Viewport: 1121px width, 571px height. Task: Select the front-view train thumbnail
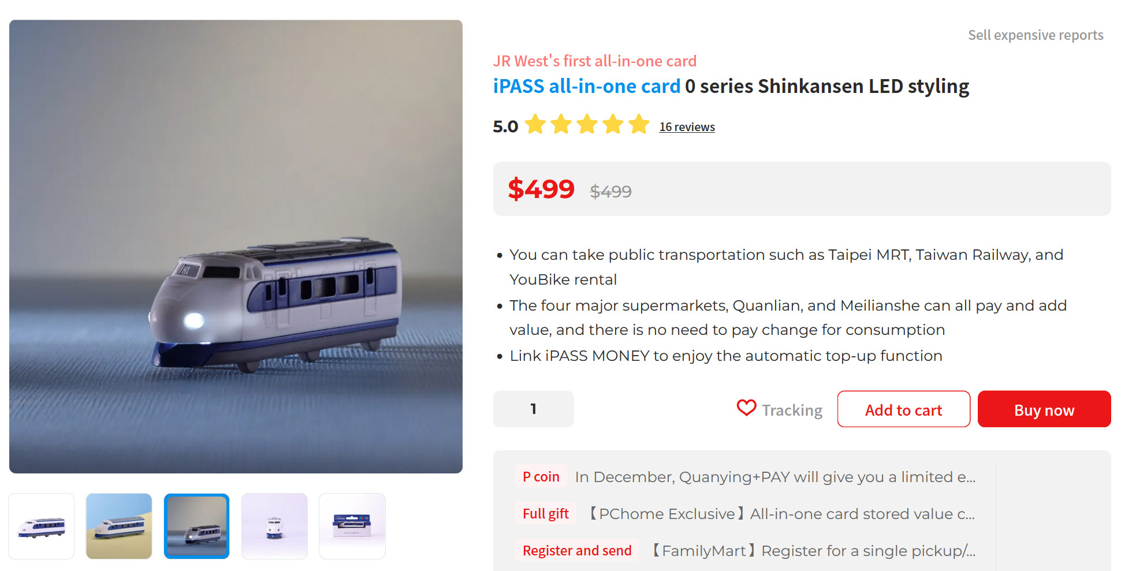coord(274,526)
